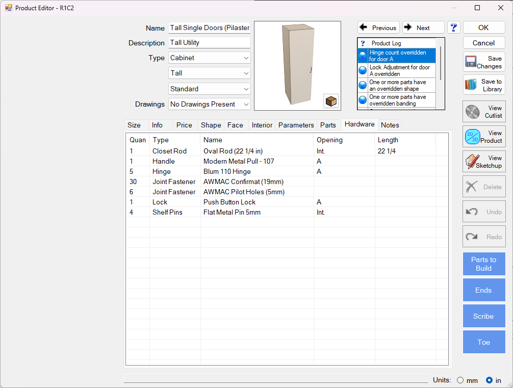Go to Previous product with arrow button

click(378, 28)
